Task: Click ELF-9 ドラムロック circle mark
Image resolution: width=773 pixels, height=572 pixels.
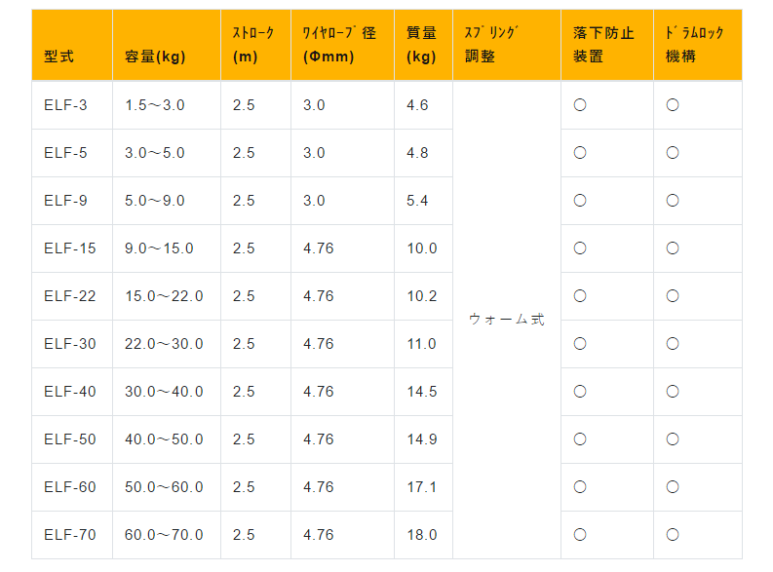Action: (673, 201)
